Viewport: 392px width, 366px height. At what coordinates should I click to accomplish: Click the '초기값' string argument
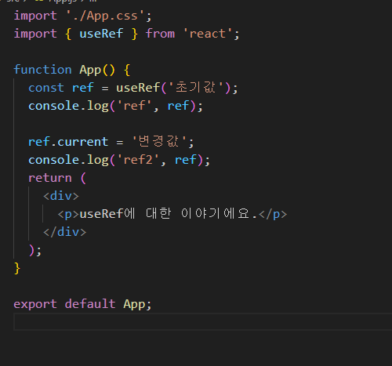(x=196, y=88)
